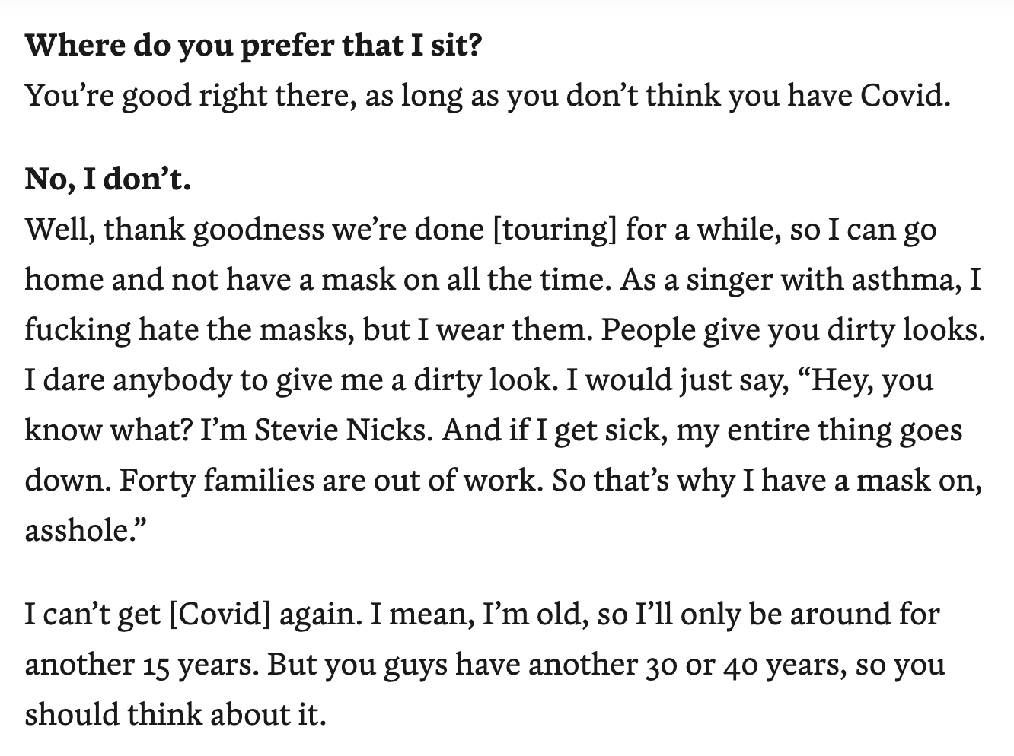
Task: Click the word 'Covid.' ending the first answer
Action: click(x=905, y=96)
